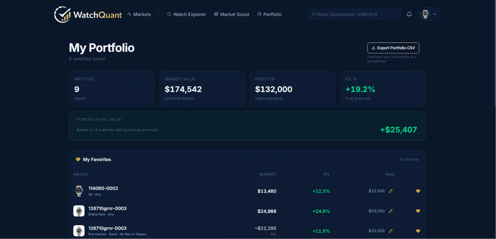
Task: Click the user avatar picture
Action: pyautogui.click(x=426, y=14)
